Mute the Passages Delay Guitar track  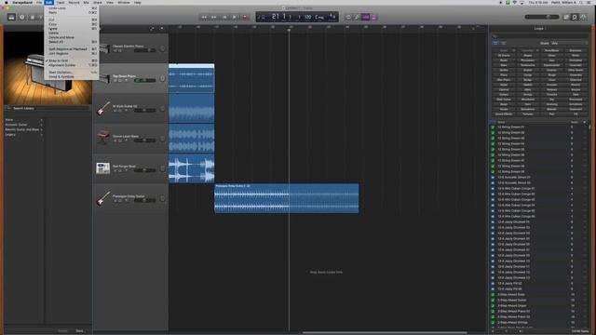point(115,201)
